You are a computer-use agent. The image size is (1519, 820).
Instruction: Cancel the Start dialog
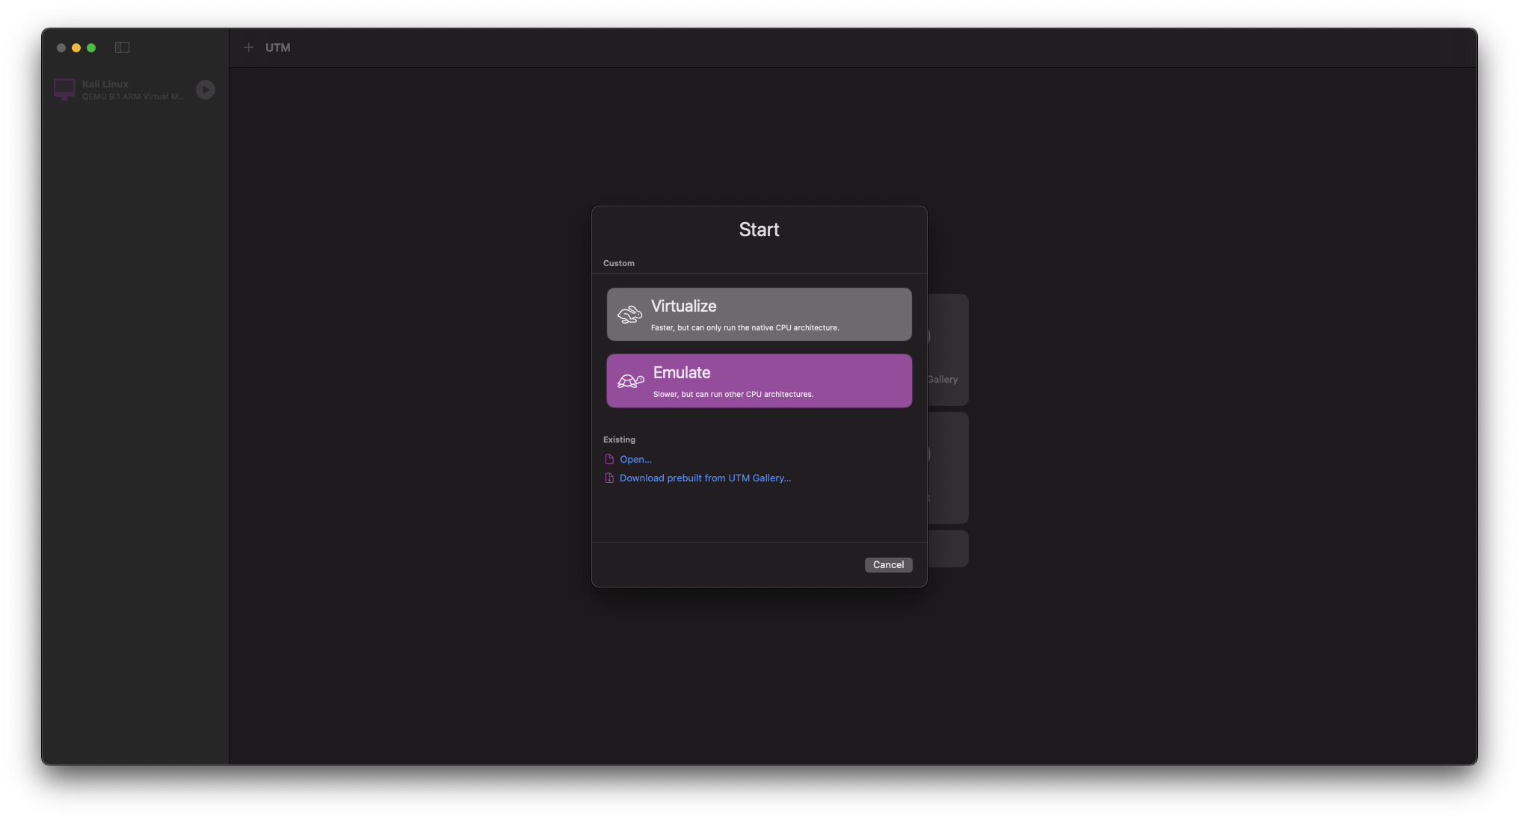tap(888, 565)
